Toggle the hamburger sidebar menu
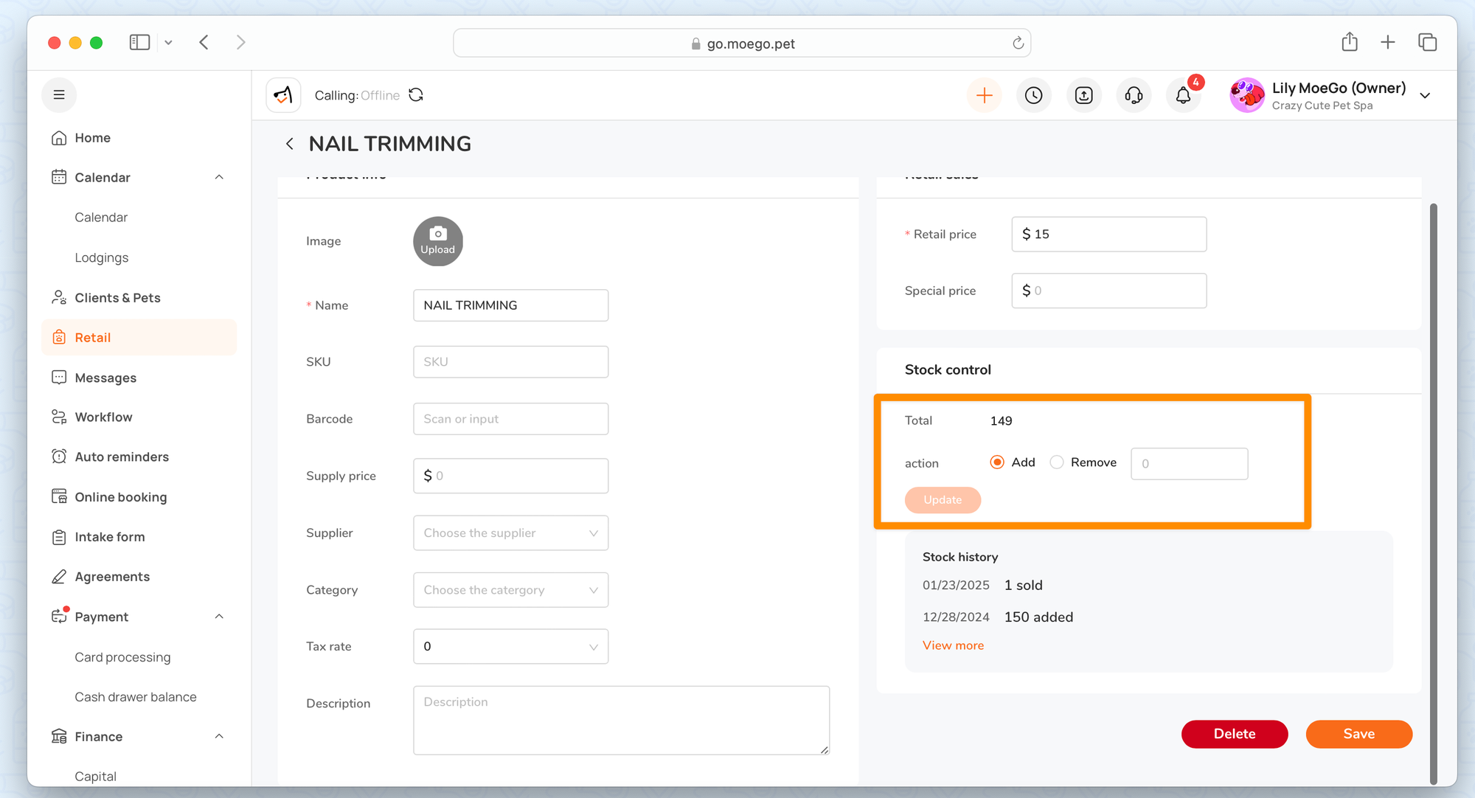 pos(59,95)
